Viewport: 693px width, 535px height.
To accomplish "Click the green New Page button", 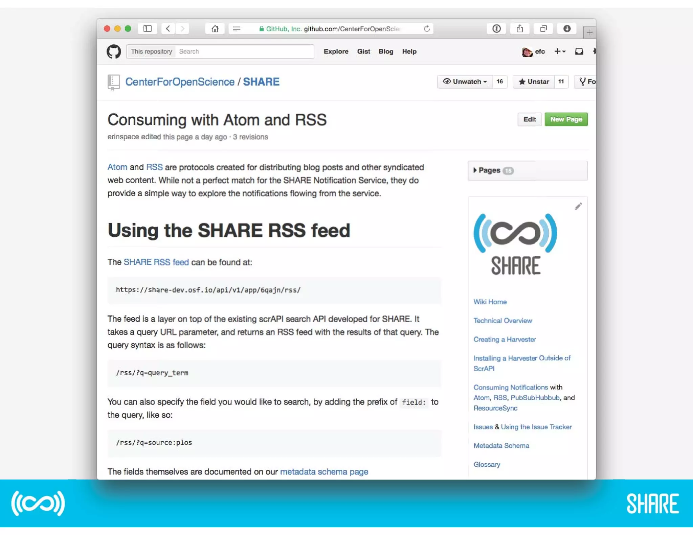I will point(566,119).
